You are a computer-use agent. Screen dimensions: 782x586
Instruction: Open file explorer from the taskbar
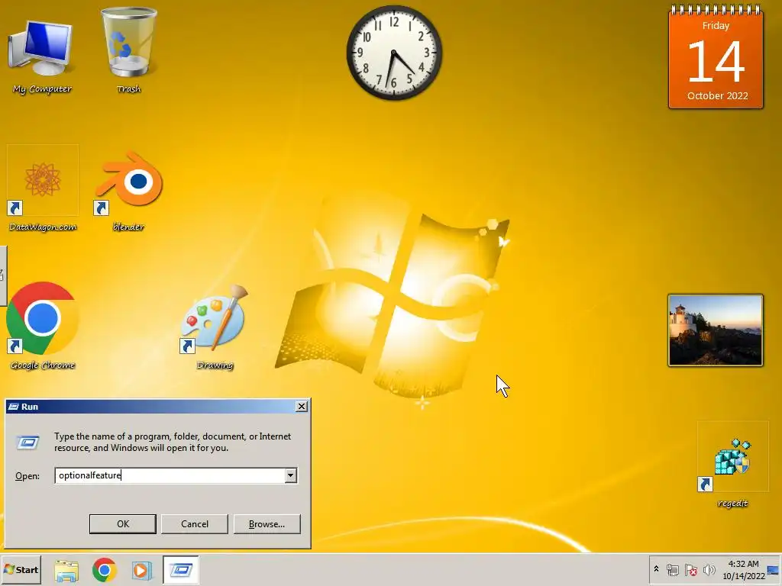click(x=66, y=570)
